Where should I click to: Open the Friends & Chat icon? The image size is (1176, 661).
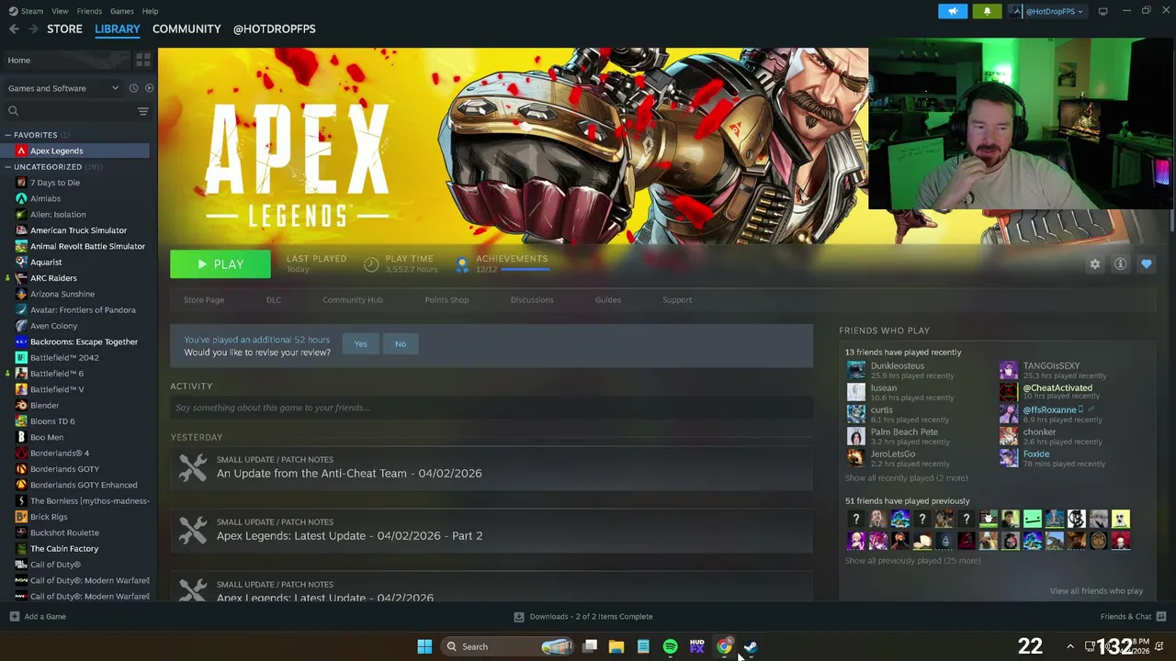click(1161, 616)
